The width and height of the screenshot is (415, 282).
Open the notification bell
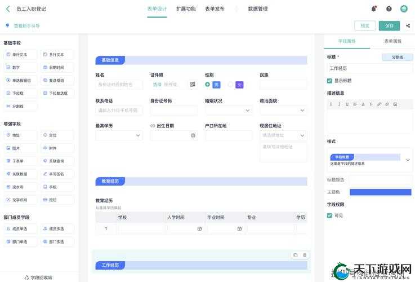pyautogui.click(x=374, y=9)
